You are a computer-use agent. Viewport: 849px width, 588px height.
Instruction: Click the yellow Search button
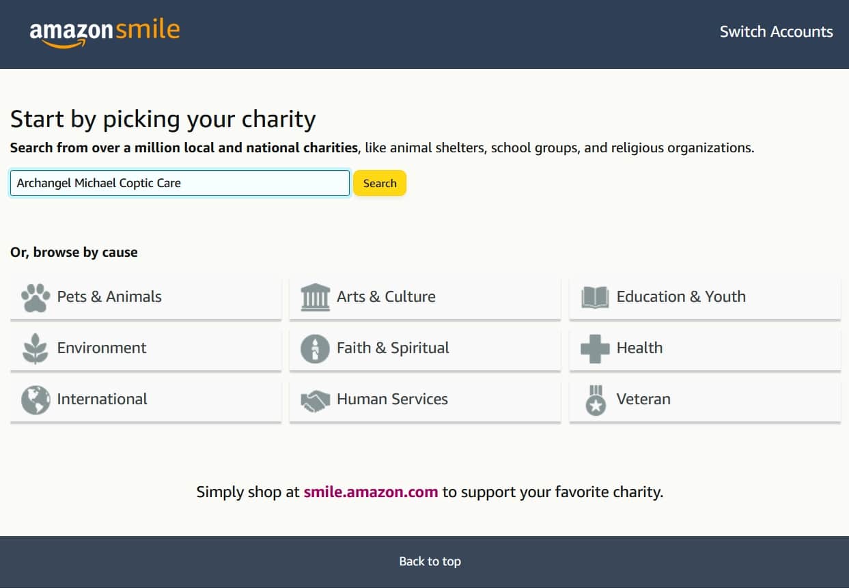(380, 183)
